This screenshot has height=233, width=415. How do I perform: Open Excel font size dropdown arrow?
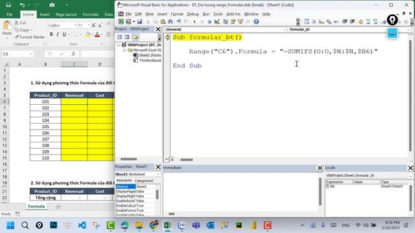pyautogui.click(x=88, y=25)
